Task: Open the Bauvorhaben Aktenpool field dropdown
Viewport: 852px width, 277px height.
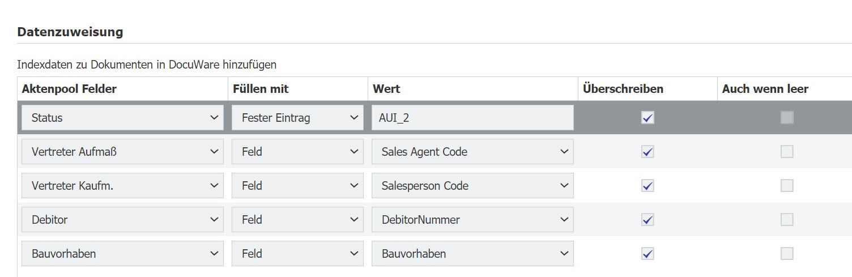Action: 122,254
